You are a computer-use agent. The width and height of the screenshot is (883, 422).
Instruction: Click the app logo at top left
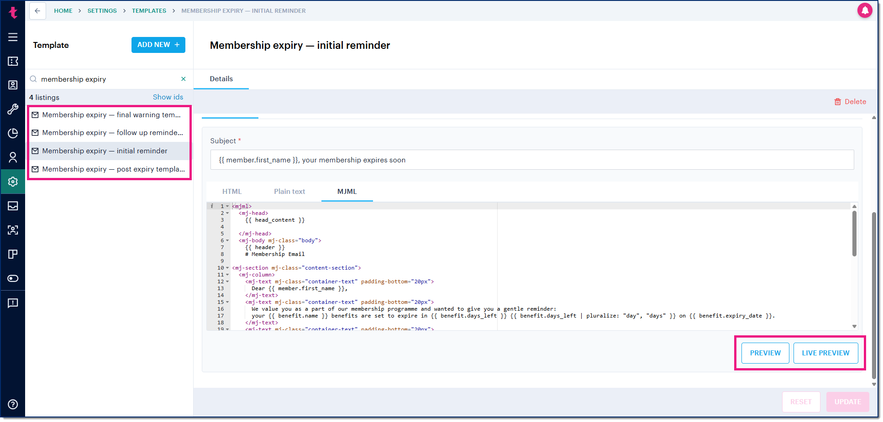point(13,12)
